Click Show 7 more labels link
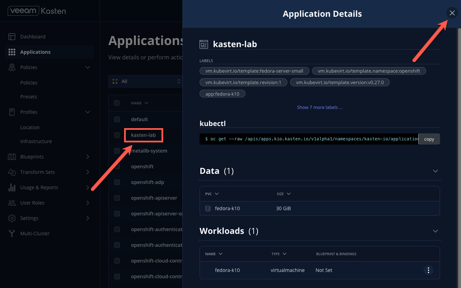 pos(320,107)
